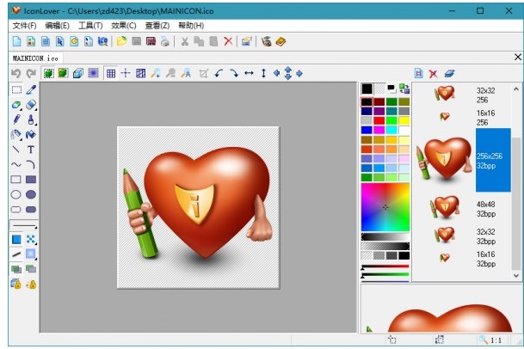Click the redo arrow icon
Viewport: 524px width, 349px height.
pos(31,73)
